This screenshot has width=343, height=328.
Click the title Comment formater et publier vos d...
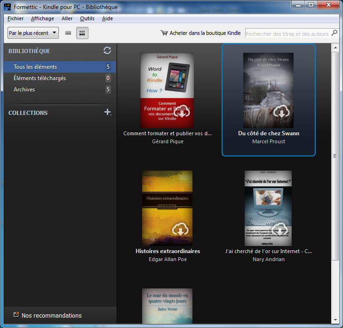click(168, 133)
